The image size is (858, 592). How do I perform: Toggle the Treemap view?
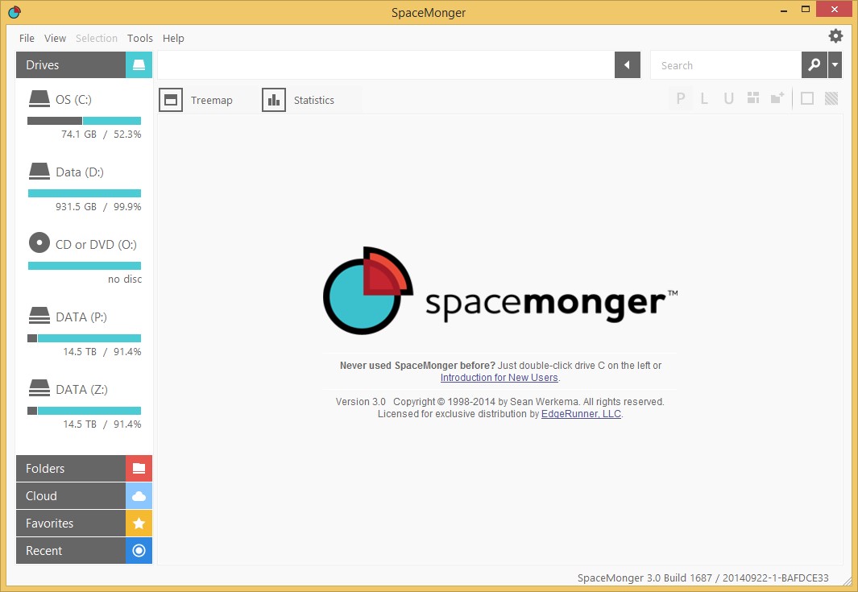[x=199, y=99]
